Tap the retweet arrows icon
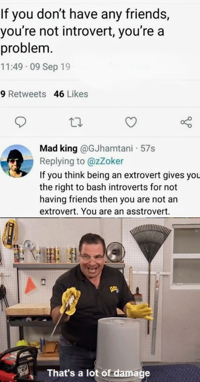 (76, 122)
